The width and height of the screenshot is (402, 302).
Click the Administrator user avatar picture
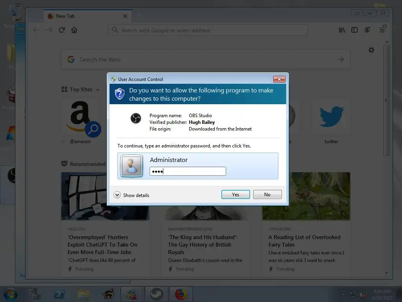pos(132,166)
